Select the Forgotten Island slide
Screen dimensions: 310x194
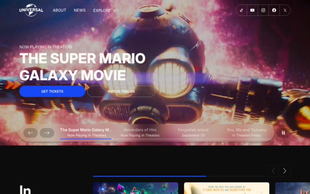pyautogui.click(x=193, y=132)
